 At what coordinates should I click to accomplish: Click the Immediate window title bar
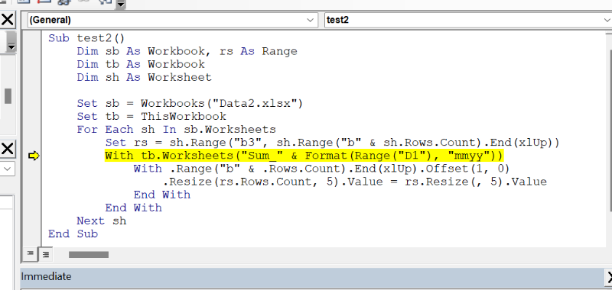point(312,277)
